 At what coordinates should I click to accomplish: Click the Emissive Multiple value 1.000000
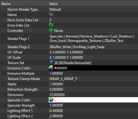point(56,74)
